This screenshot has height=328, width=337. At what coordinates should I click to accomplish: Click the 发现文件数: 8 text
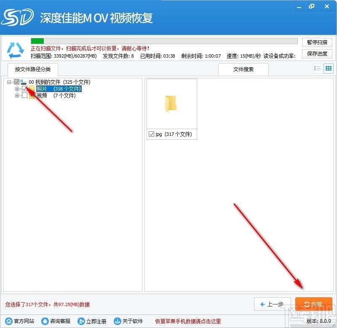point(118,56)
